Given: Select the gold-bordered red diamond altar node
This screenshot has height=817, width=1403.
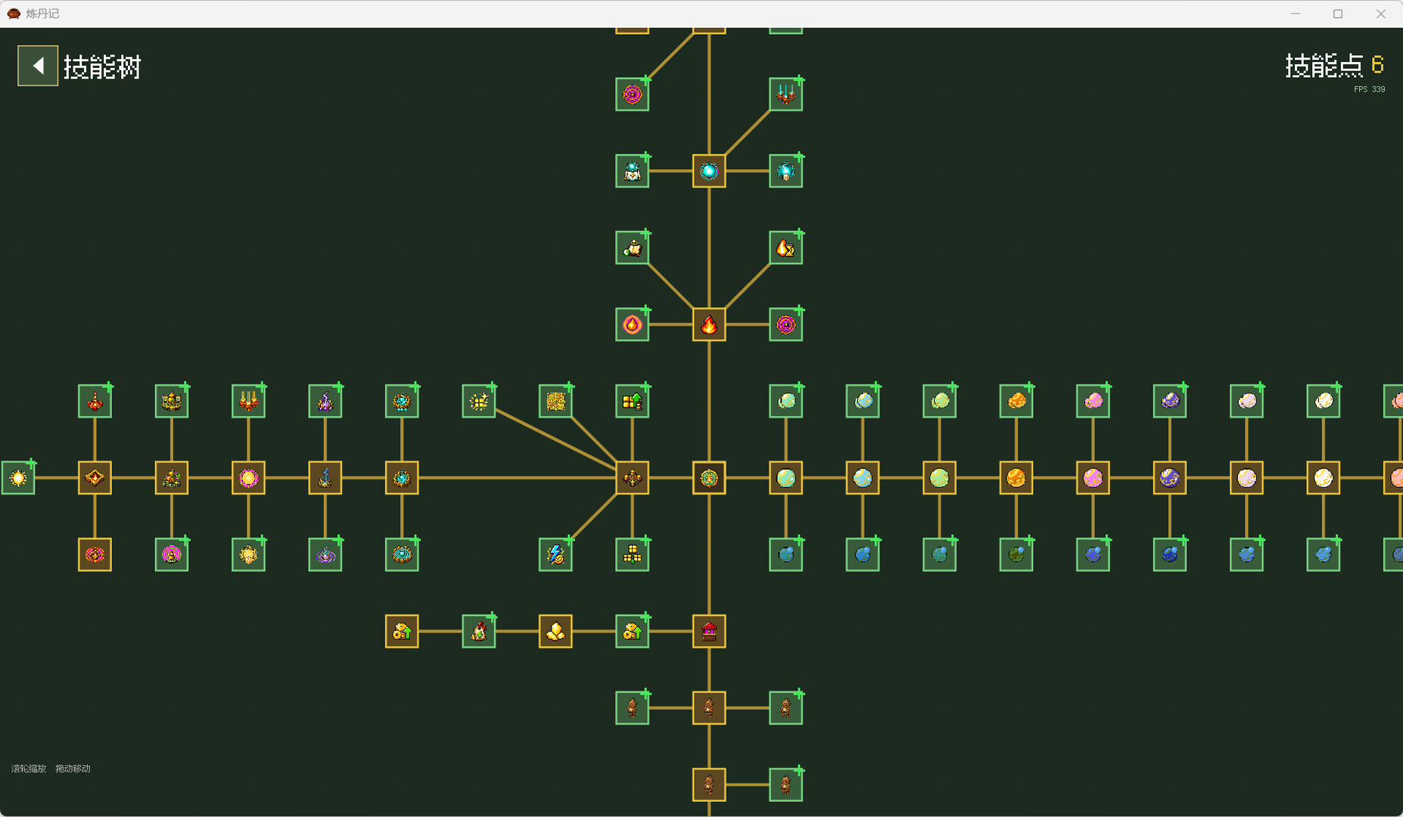Looking at the screenshot, I should (95, 478).
